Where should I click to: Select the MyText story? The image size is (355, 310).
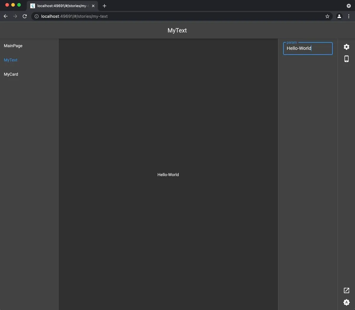click(x=11, y=60)
